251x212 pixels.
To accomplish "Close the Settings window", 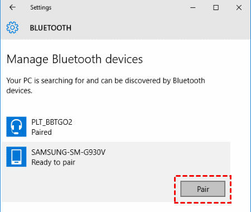I will coord(239,7).
